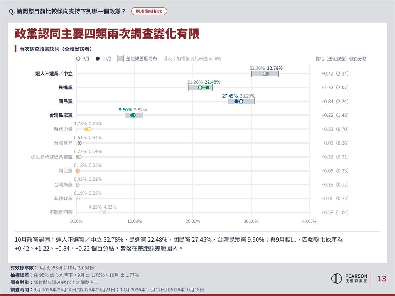Screen dimensions: 395x296
Task: Click the −0.18 (0.17) change value
Action: click(x=335, y=185)
